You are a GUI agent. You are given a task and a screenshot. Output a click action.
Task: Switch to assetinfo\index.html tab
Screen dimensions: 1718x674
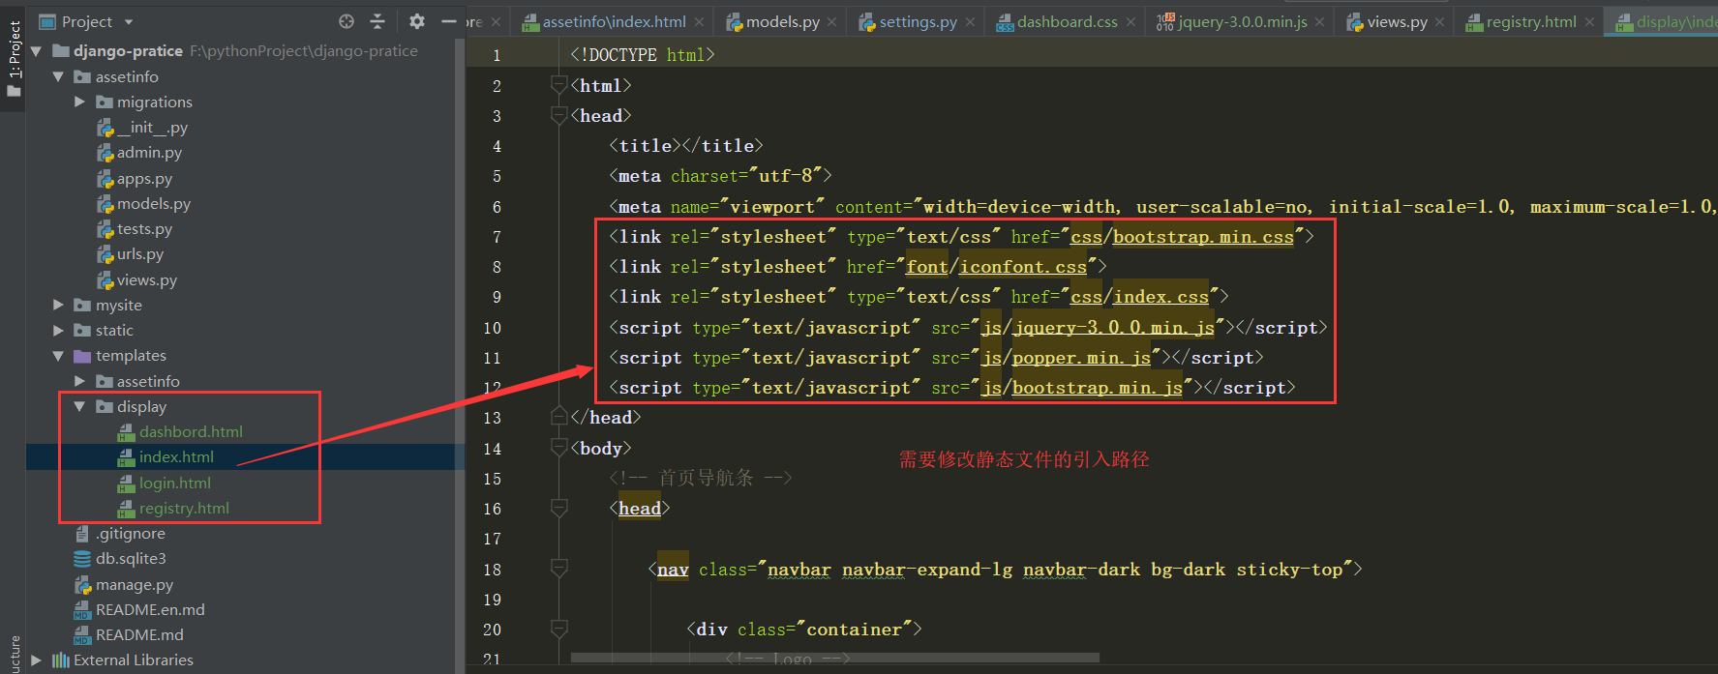(614, 21)
